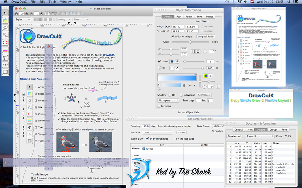The image size is (302, 188).
Task: Enable the Exclusive checkbox
Action: coord(159,106)
